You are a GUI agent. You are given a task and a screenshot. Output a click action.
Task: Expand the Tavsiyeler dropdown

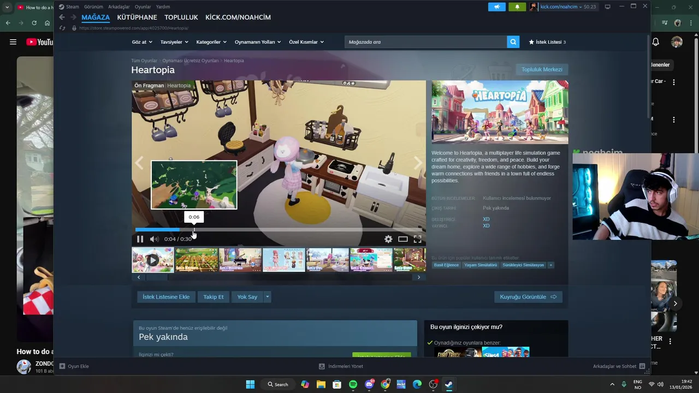(174, 42)
